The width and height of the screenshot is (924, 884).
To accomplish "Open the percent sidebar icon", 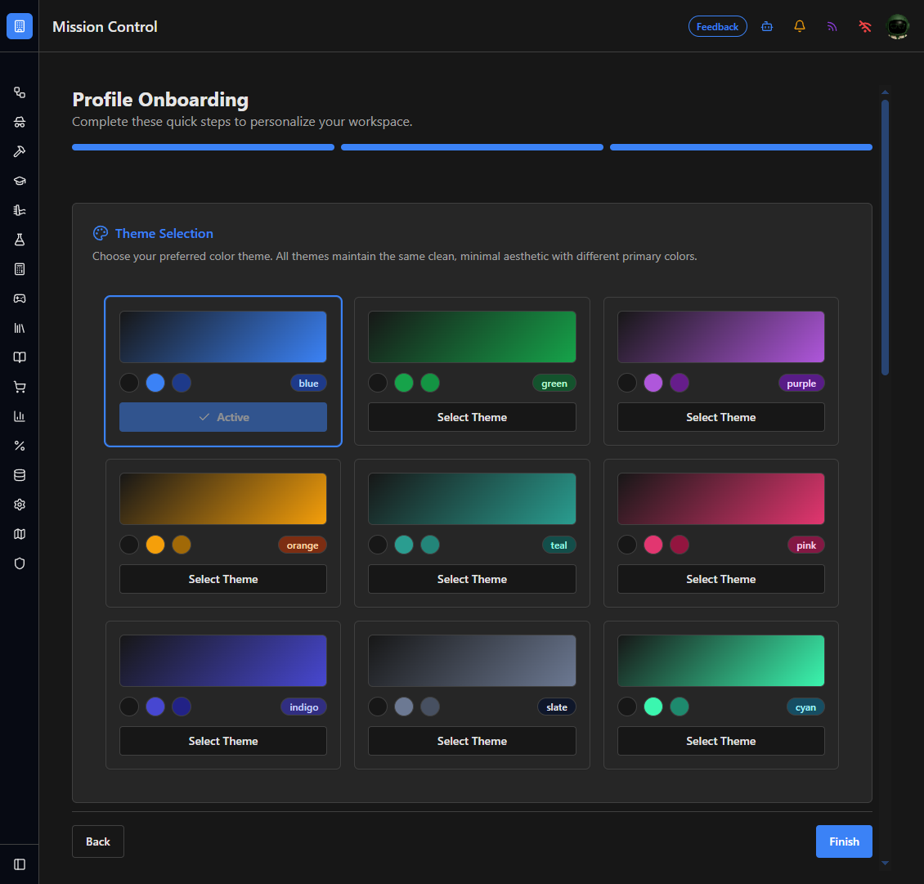I will click(x=20, y=446).
